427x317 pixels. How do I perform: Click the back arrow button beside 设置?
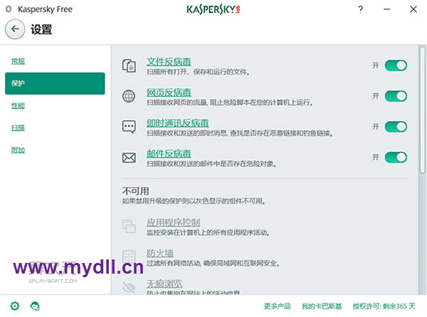tap(15, 29)
